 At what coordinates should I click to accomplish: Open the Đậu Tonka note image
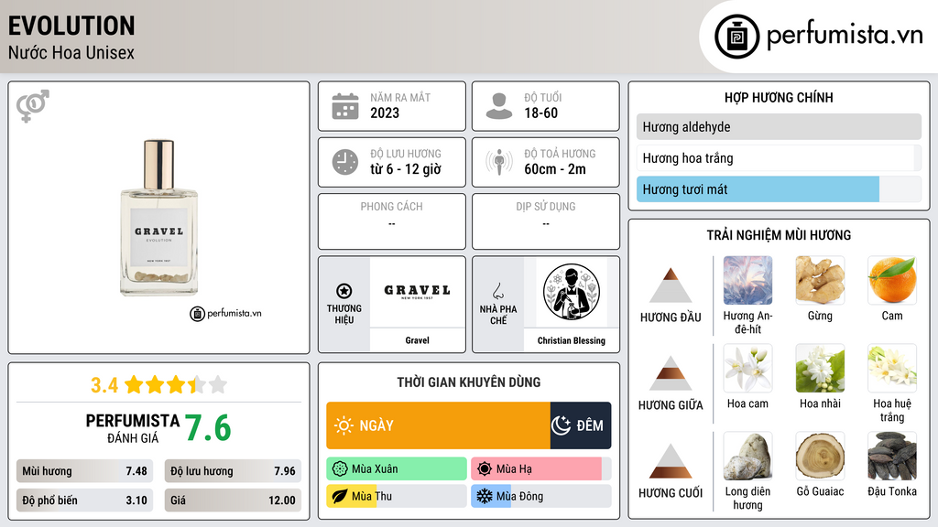point(892,456)
